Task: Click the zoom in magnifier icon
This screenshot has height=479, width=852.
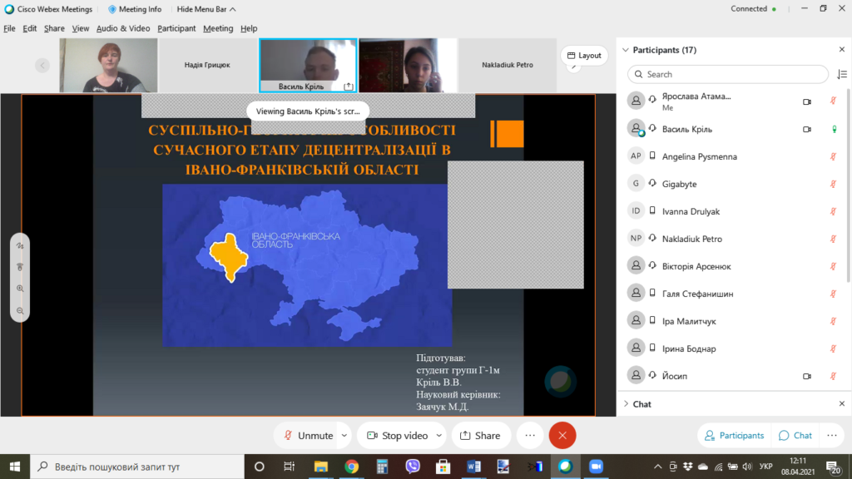Action: pyautogui.click(x=20, y=289)
